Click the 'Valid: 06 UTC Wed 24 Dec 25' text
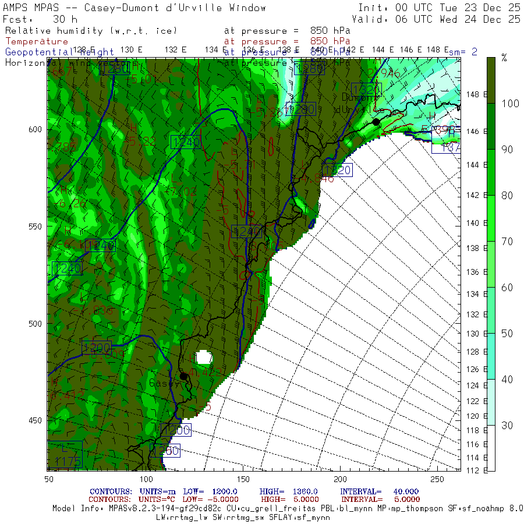524x524 pixels. tap(436, 19)
